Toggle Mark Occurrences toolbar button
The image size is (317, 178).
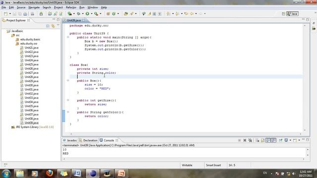point(149,14)
